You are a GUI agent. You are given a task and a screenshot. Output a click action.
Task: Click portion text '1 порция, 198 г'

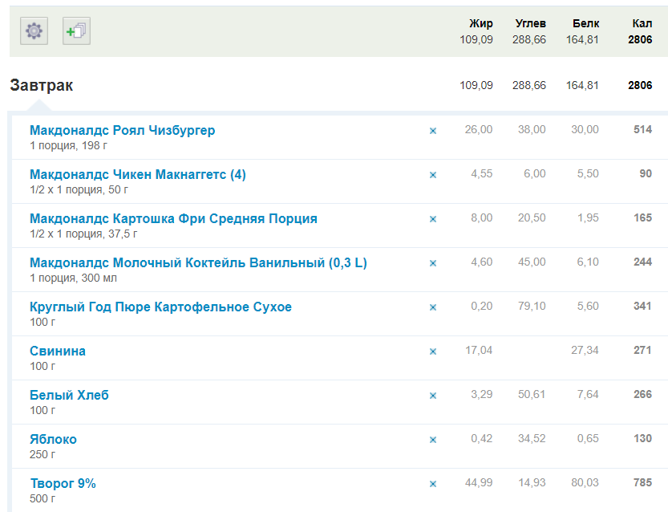(x=68, y=145)
